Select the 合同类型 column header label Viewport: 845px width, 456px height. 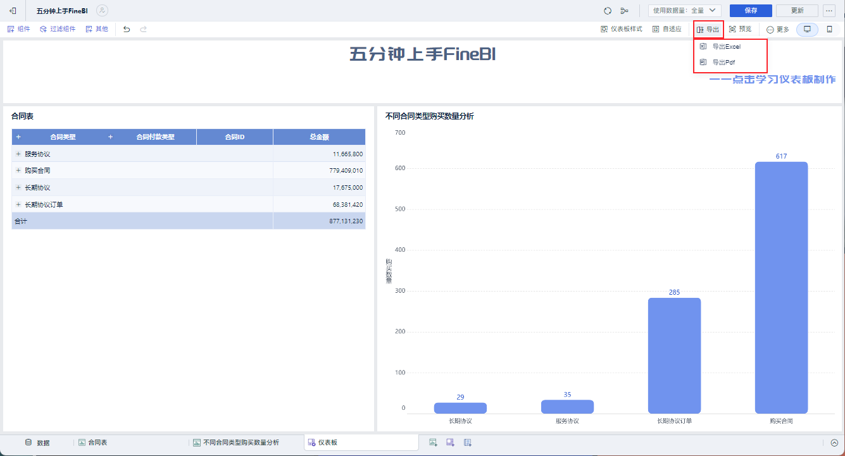63,137
